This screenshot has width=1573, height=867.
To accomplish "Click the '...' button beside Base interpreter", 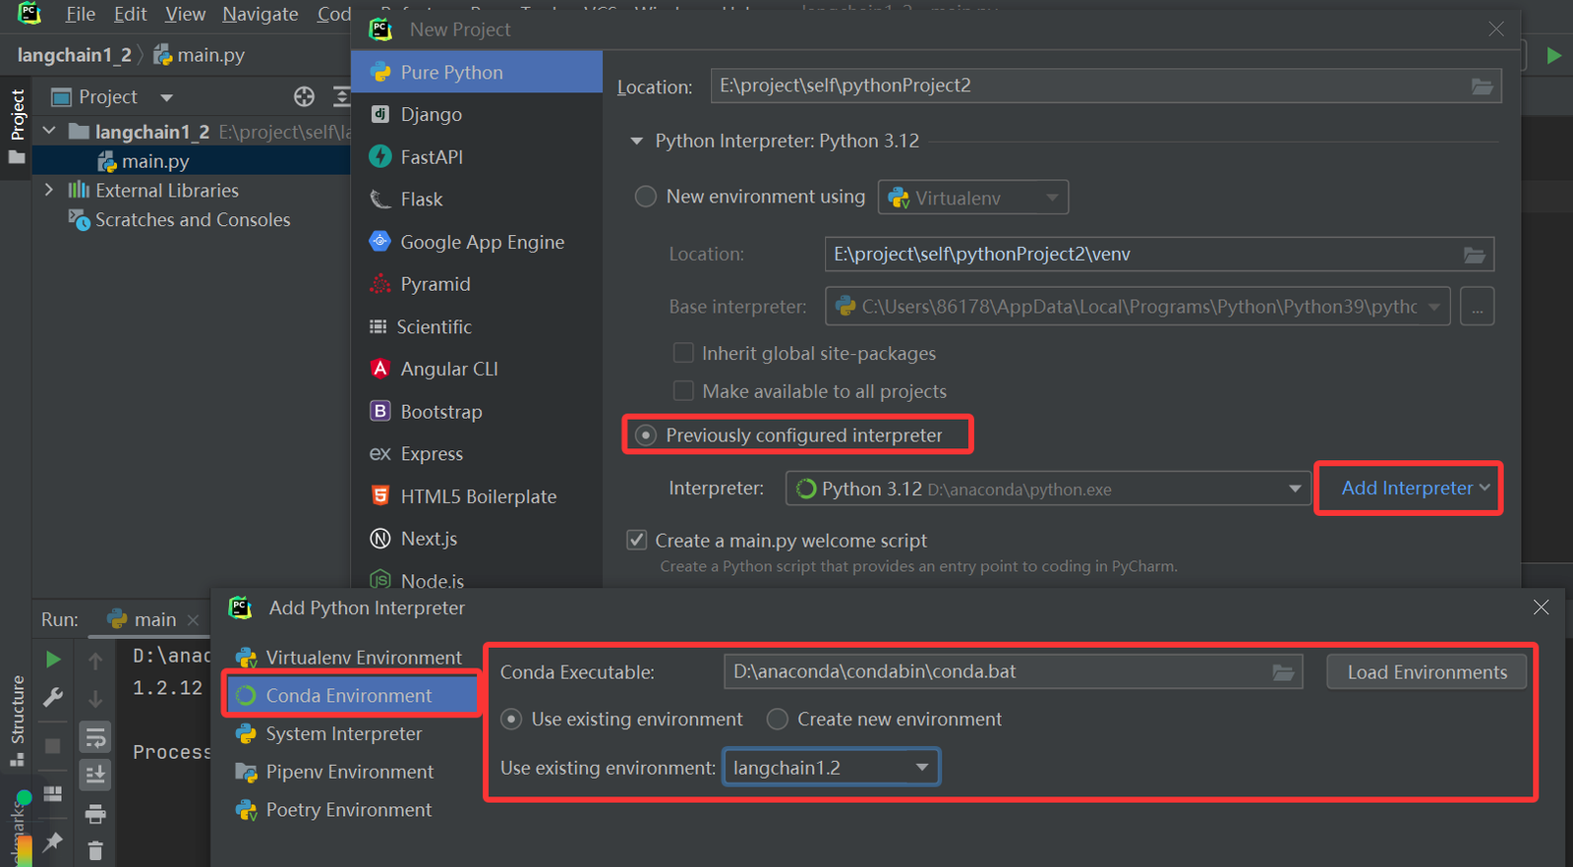I will tap(1477, 307).
